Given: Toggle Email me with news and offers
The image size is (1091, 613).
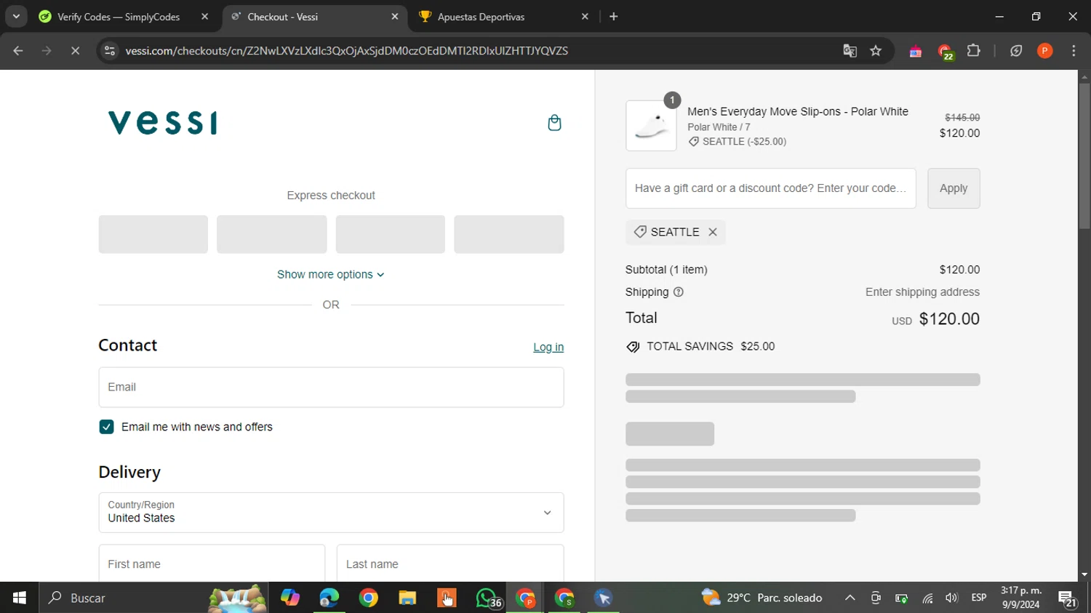Looking at the screenshot, I should 106,427.
